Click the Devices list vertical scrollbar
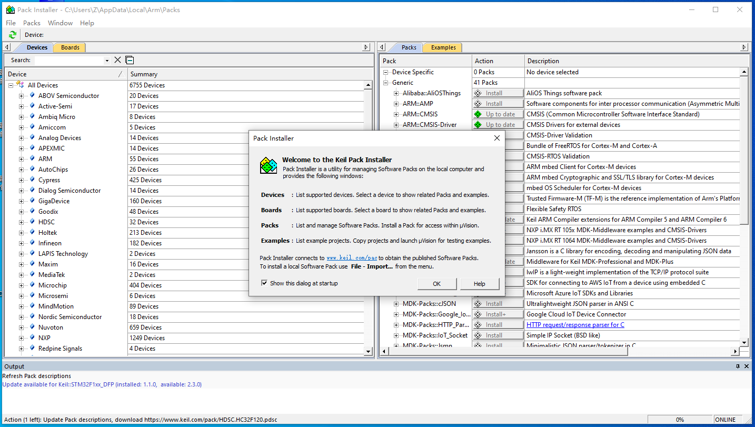 369,218
